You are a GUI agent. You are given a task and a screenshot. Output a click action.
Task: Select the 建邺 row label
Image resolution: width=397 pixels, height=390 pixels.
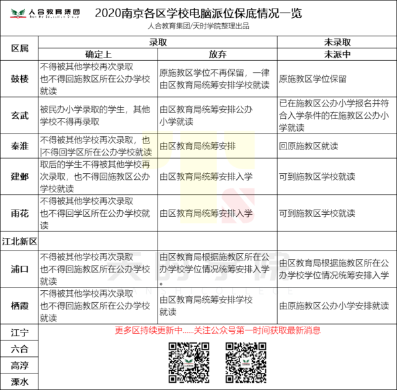point(19,176)
